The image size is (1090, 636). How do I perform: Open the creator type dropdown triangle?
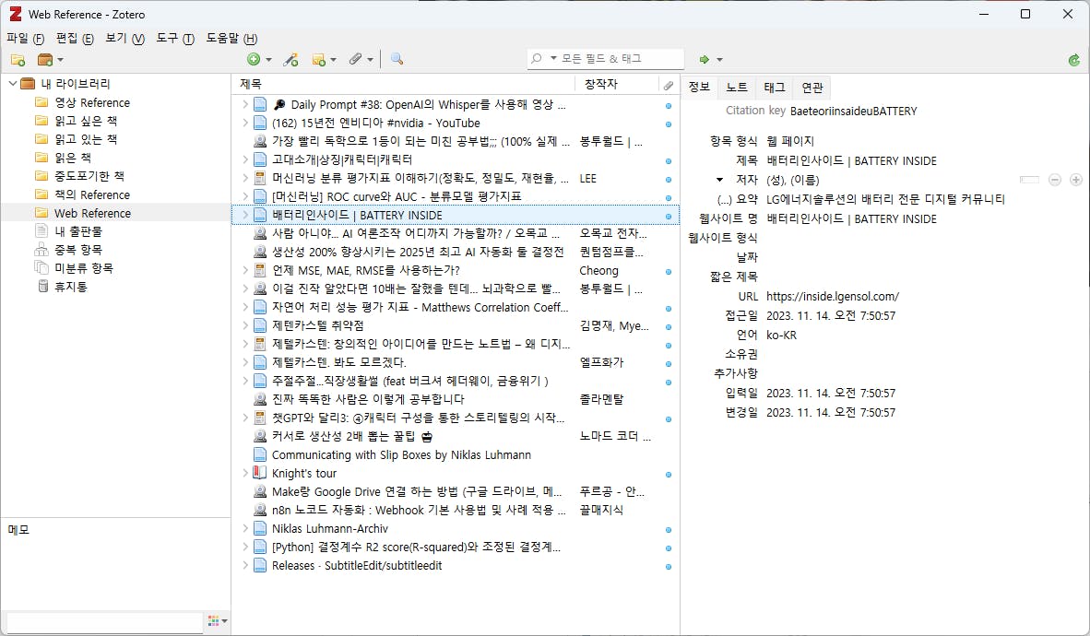(719, 180)
